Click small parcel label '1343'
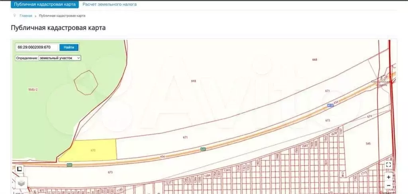Image resolution: width=408 pixels, height=194 pixels. 227,170
